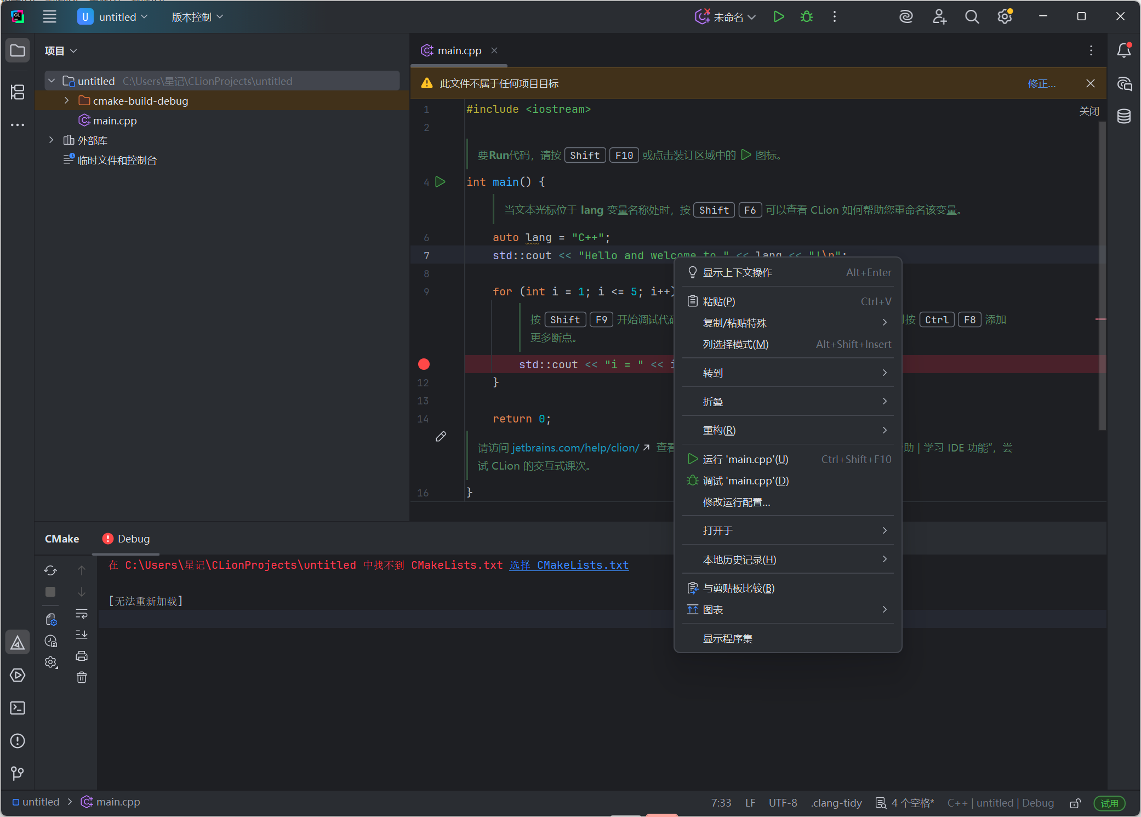Open the Notifications bell icon
Screen dimensions: 1141x817
1124,50
